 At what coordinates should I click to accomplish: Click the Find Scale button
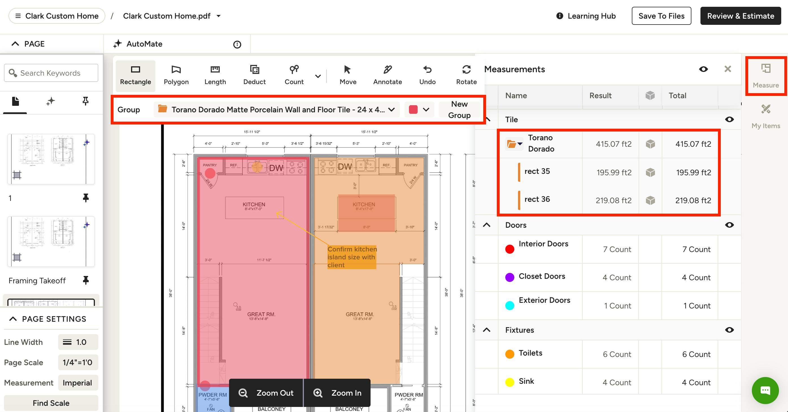click(51, 403)
